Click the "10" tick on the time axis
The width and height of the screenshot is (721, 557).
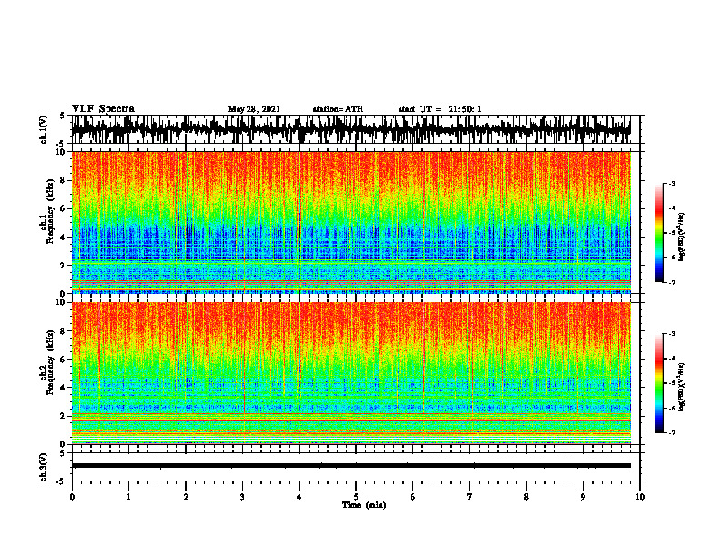[640, 497]
